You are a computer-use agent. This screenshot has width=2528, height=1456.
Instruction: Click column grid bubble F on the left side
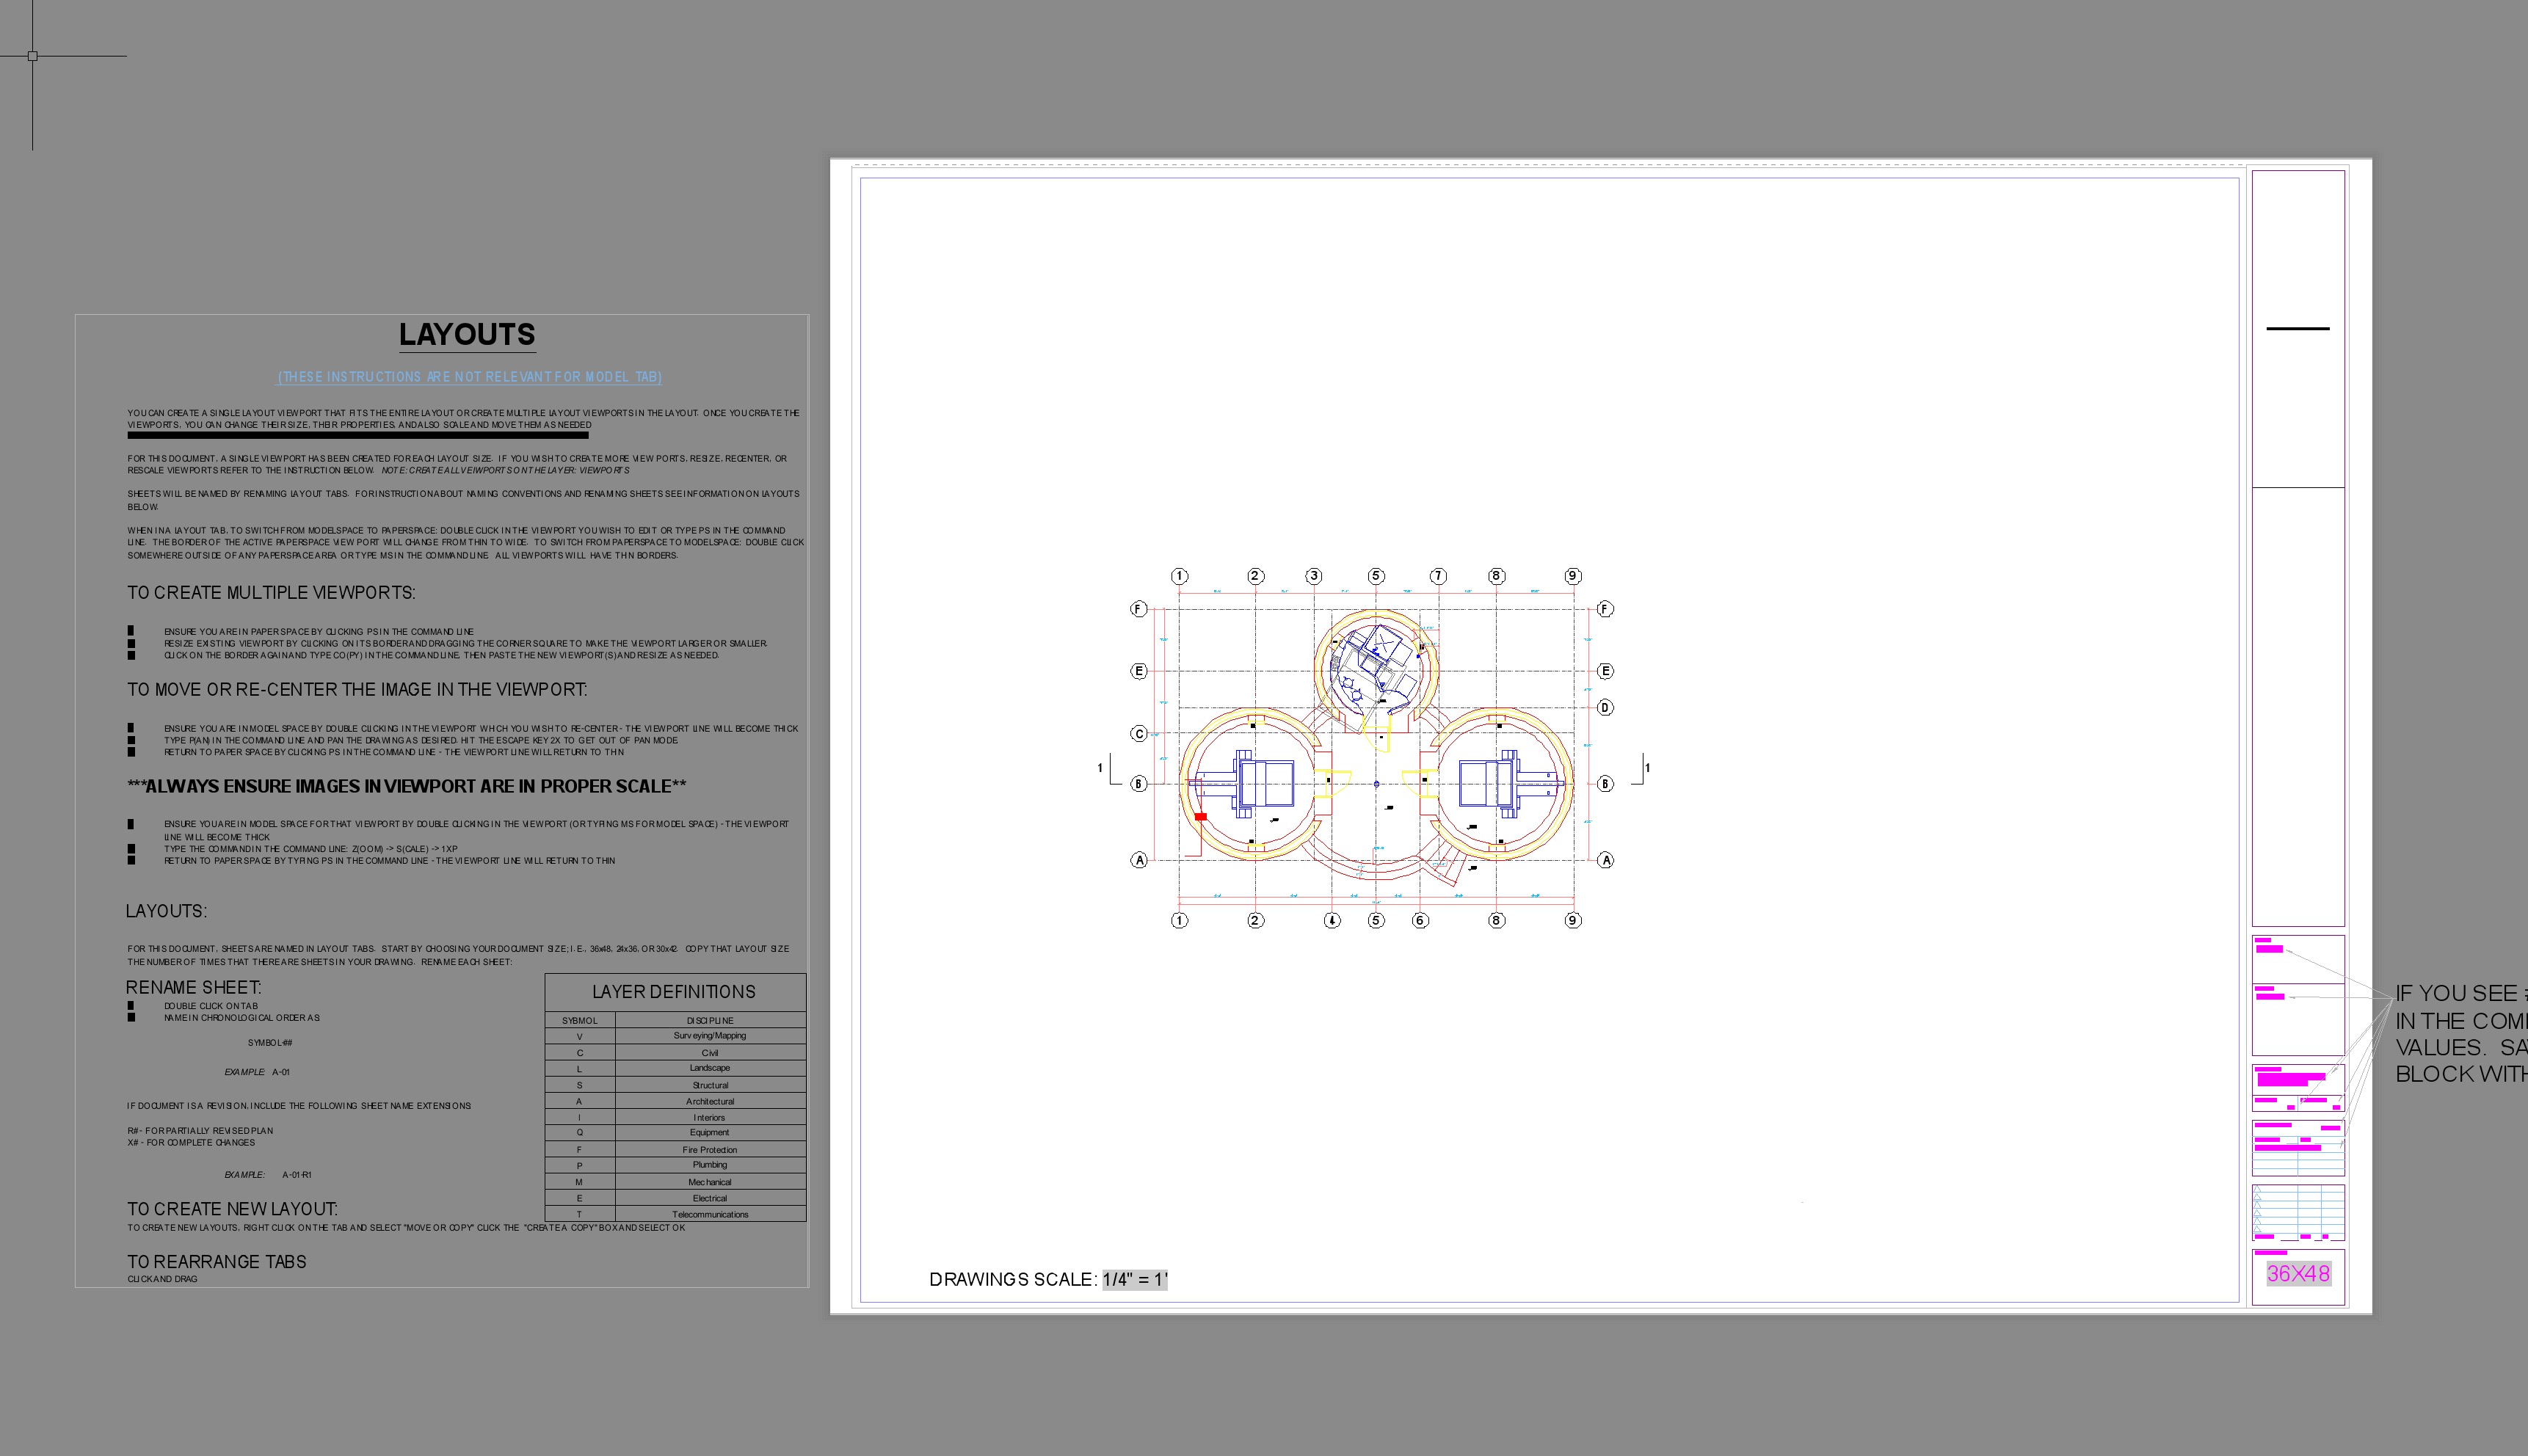(1138, 608)
